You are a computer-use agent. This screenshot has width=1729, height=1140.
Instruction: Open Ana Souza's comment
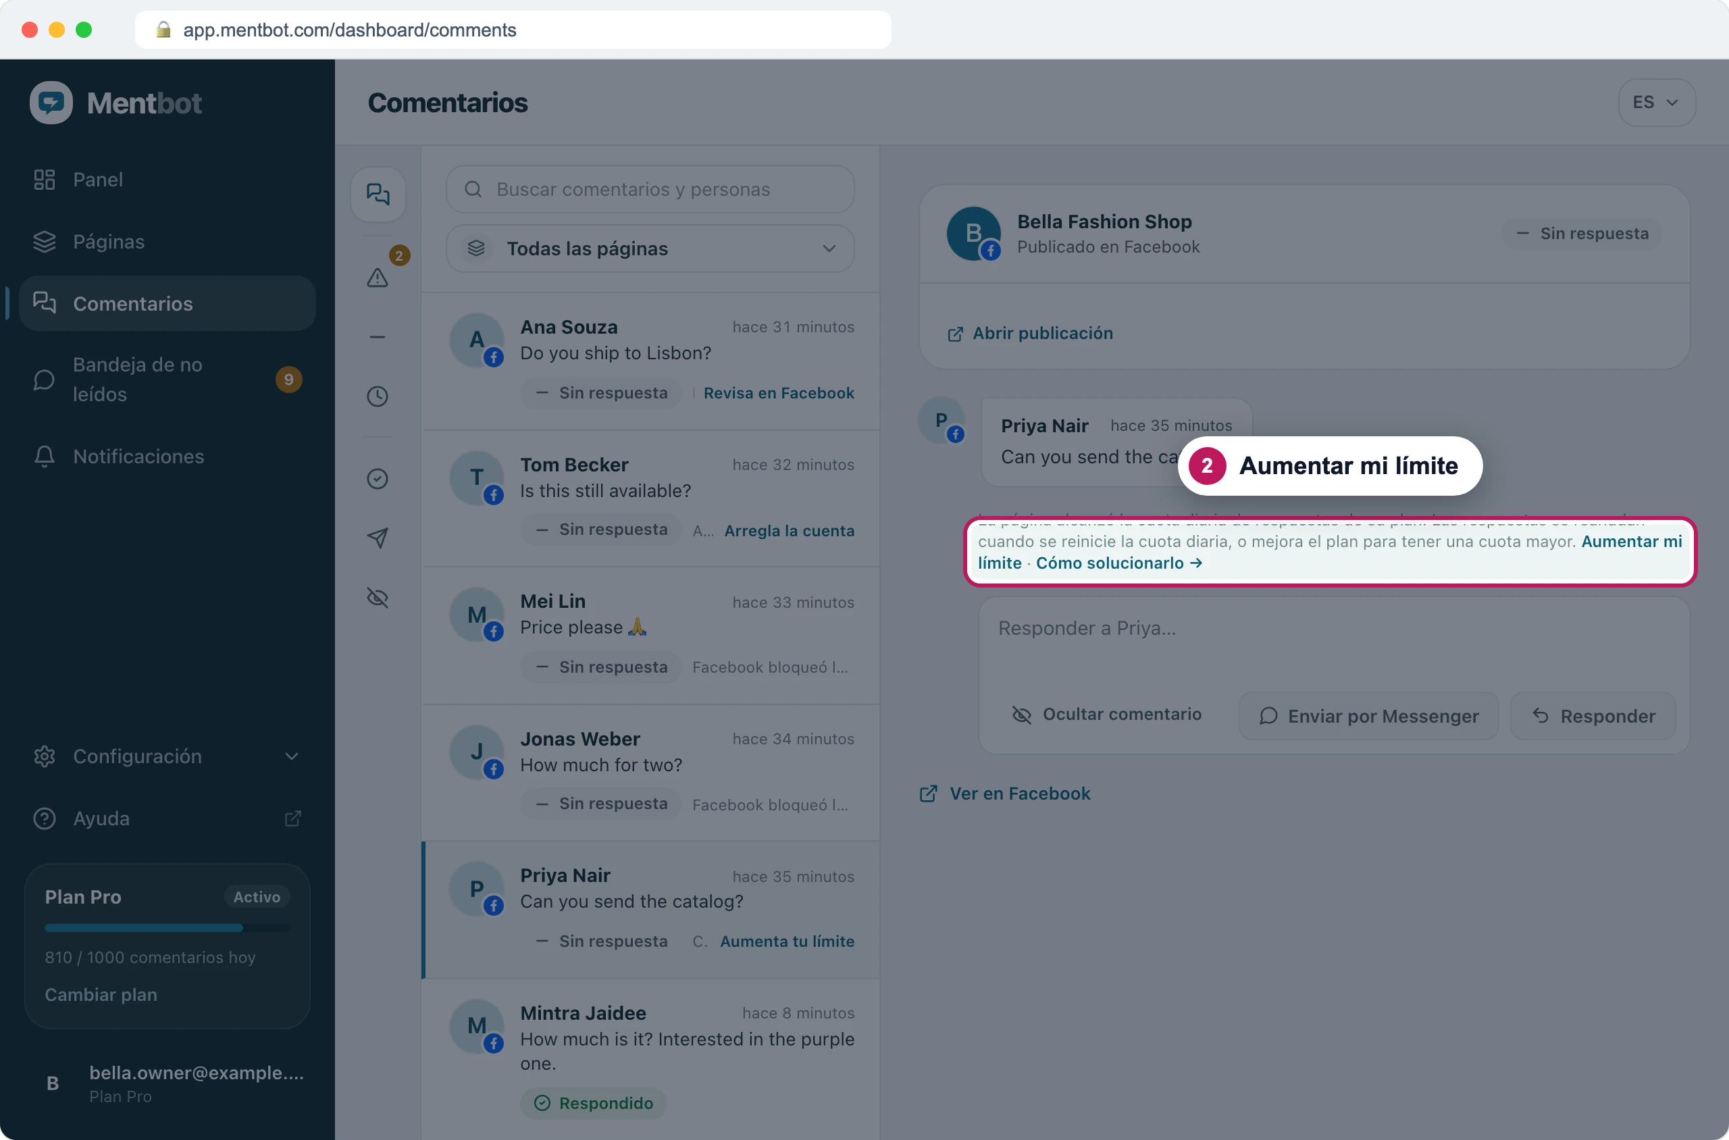point(650,361)
